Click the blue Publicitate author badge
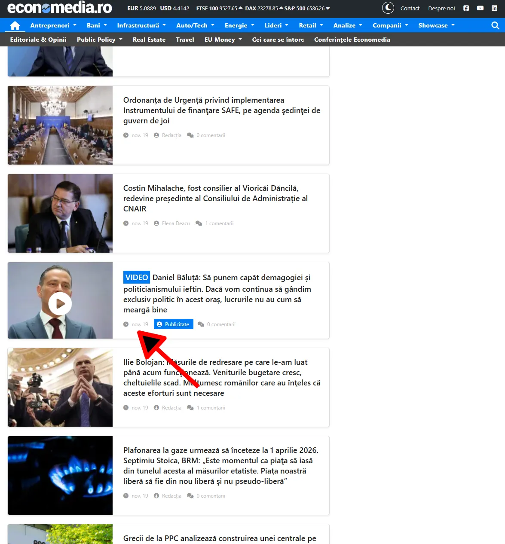The height and width of the screenshot is (544, 505). click(x=173, y=324)
